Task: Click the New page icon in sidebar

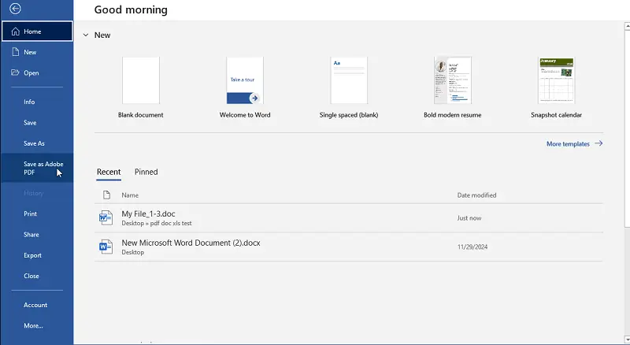Action: click(x=16, y=52)
